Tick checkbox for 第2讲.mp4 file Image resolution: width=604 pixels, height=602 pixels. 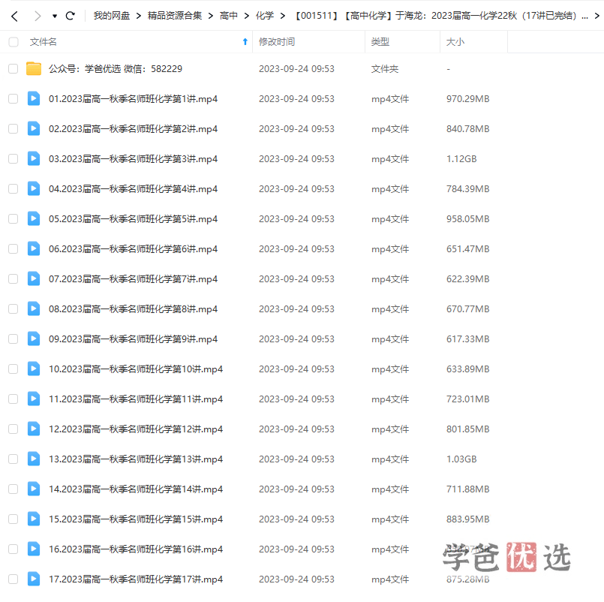click(x=14, y=128)
